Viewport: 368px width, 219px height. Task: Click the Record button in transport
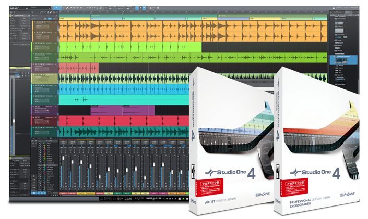tap(187, 199)
